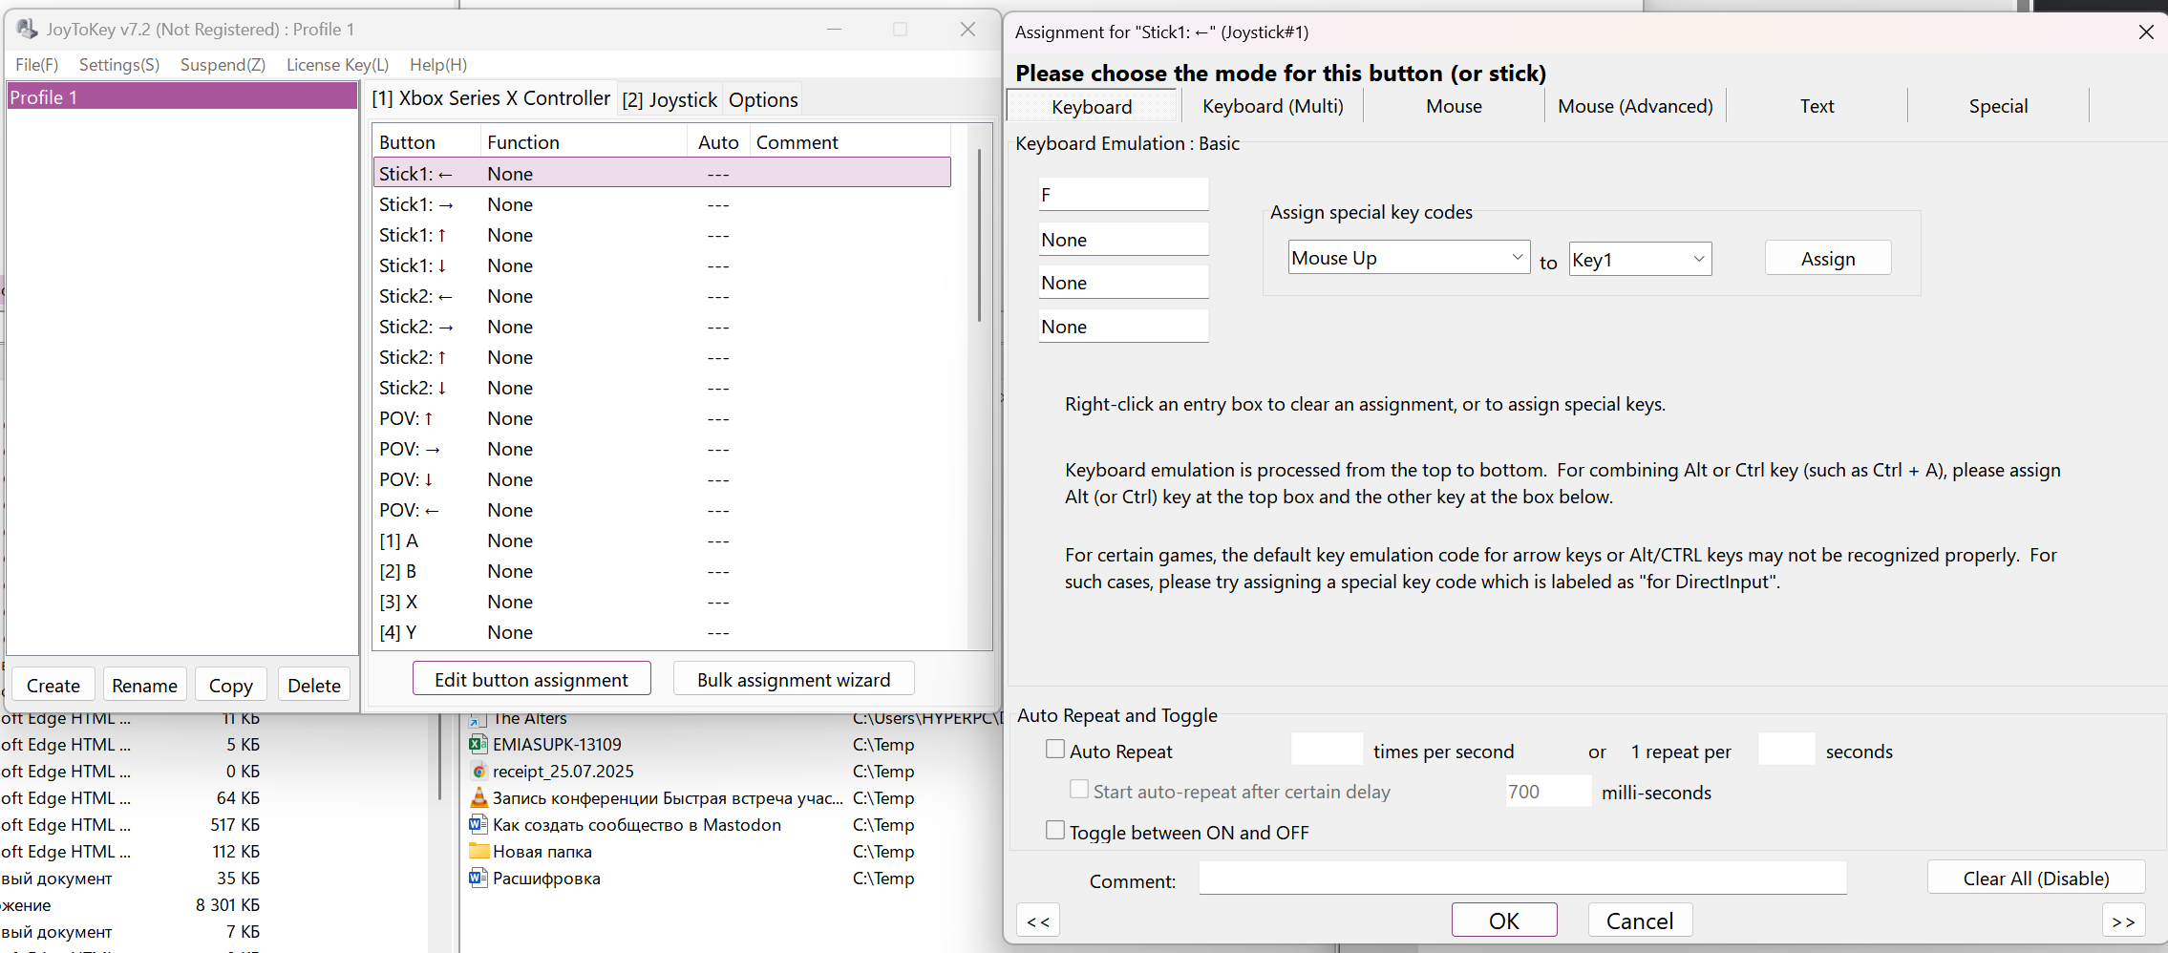Click the Assign button
Image resolution: width=2168 pixels, height=953 pixels.
point(1828,259)
